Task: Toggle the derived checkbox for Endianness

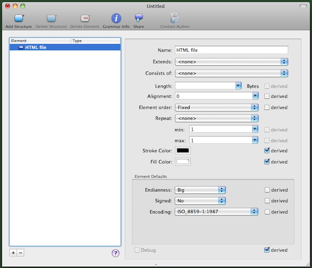Action: pos(267,190)
